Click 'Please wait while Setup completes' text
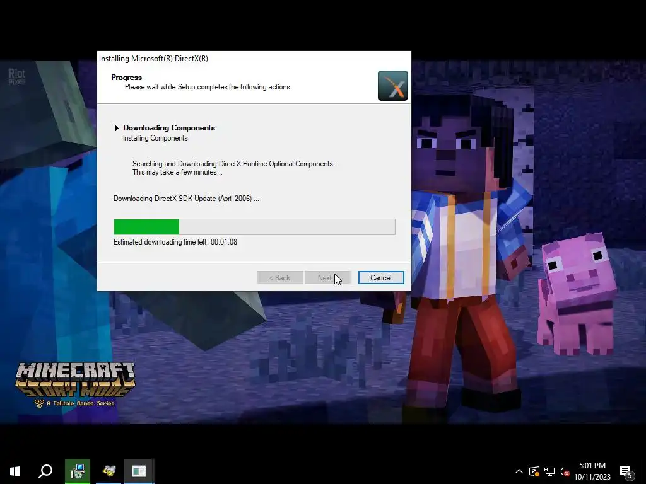646x484 pixels. pos(208,87)
